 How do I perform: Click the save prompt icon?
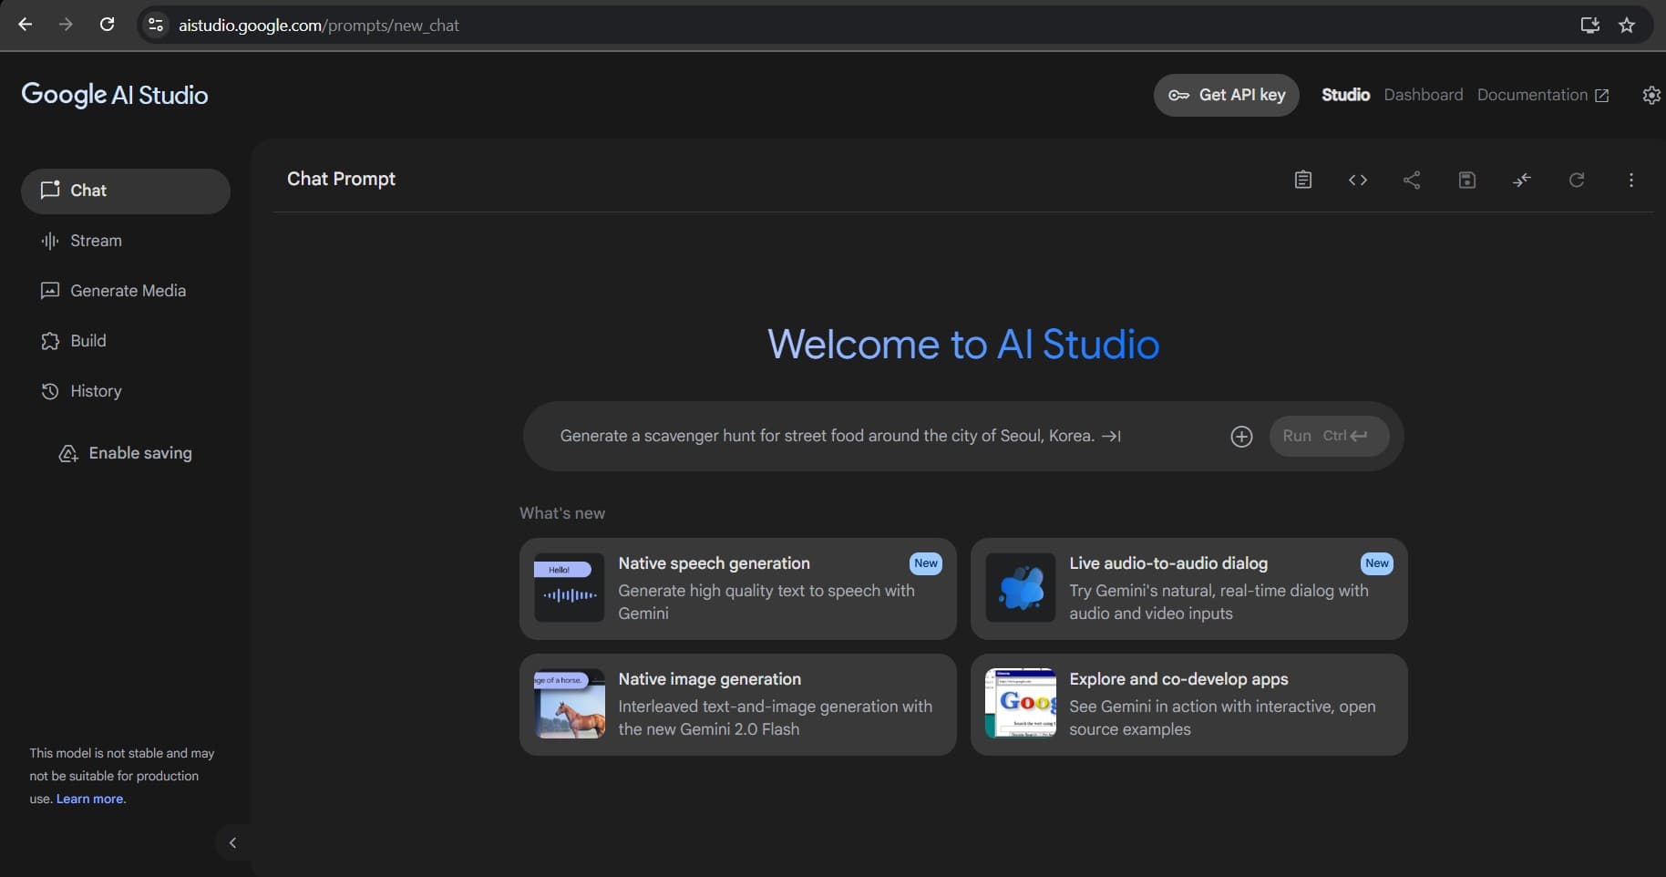tap(1466, 180)
